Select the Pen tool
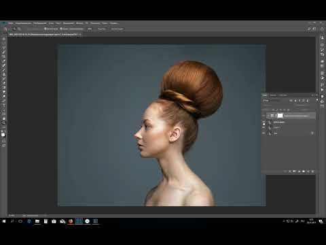Image resolution: width=326 pixels, height=245 pixels. 4,101
